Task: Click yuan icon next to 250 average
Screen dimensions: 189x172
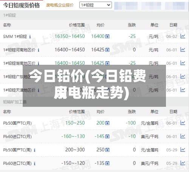Action: pyautogui.click(x=107, y=150)
